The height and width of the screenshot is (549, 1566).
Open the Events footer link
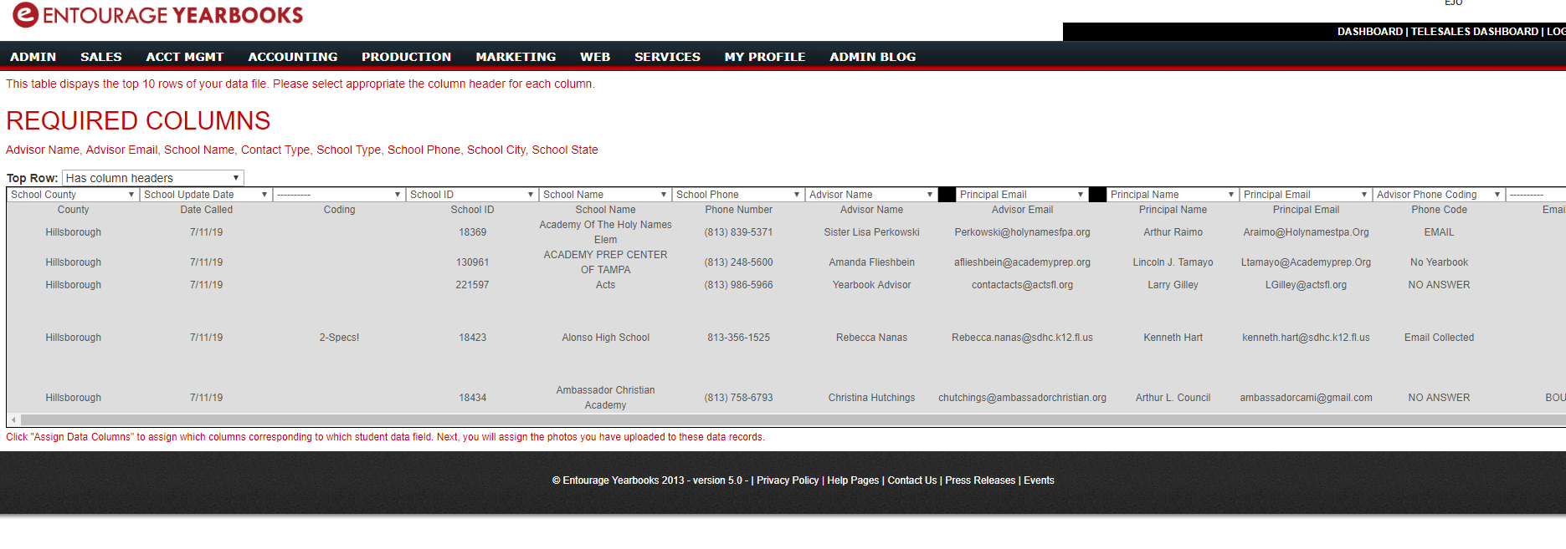click(1039, 480)
